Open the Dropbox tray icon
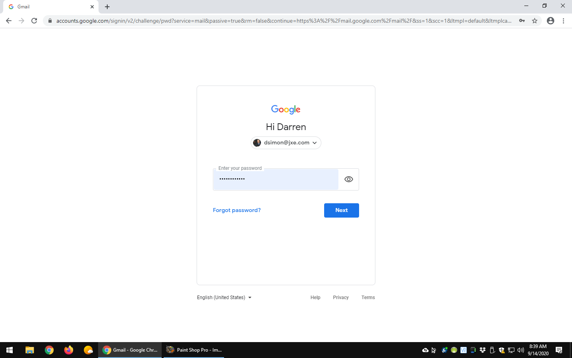 click(483, 350)
